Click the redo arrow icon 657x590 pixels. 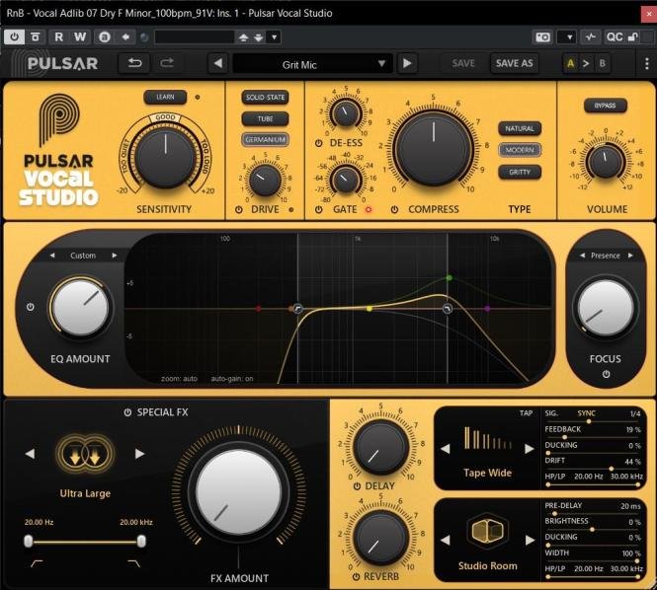[x=167, y=63]
